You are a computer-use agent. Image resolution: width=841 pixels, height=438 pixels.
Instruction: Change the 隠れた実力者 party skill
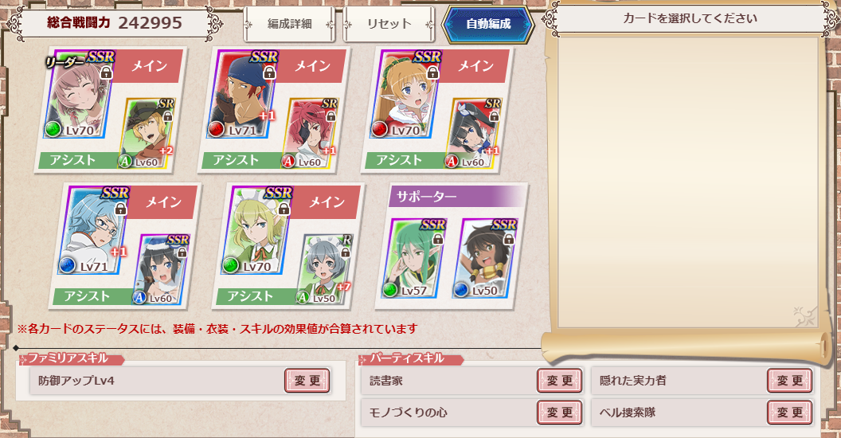[x=789, y=381]
